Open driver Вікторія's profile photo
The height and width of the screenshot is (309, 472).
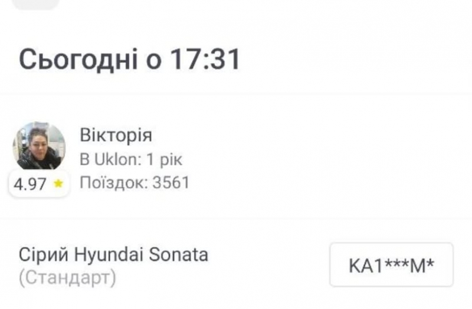click(x=39, y=146)
